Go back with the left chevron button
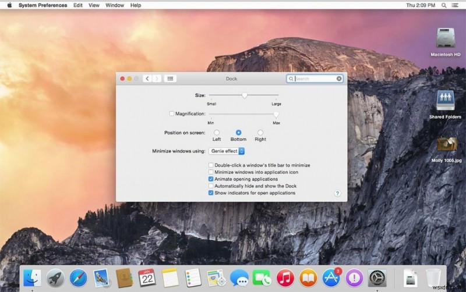The height and width of the screenshot is (292, 466). (x=147, y=79)
